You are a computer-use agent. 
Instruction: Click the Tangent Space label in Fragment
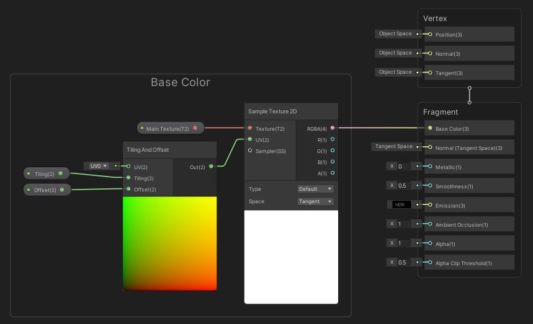[393, 146]
